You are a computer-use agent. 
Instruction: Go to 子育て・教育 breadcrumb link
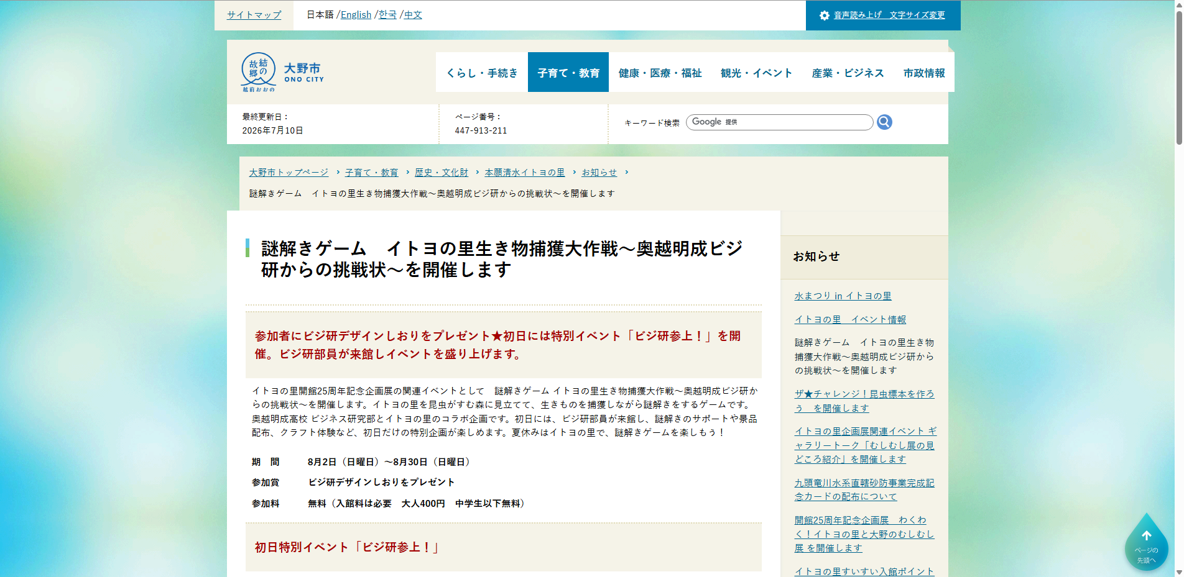click(371, 173)
